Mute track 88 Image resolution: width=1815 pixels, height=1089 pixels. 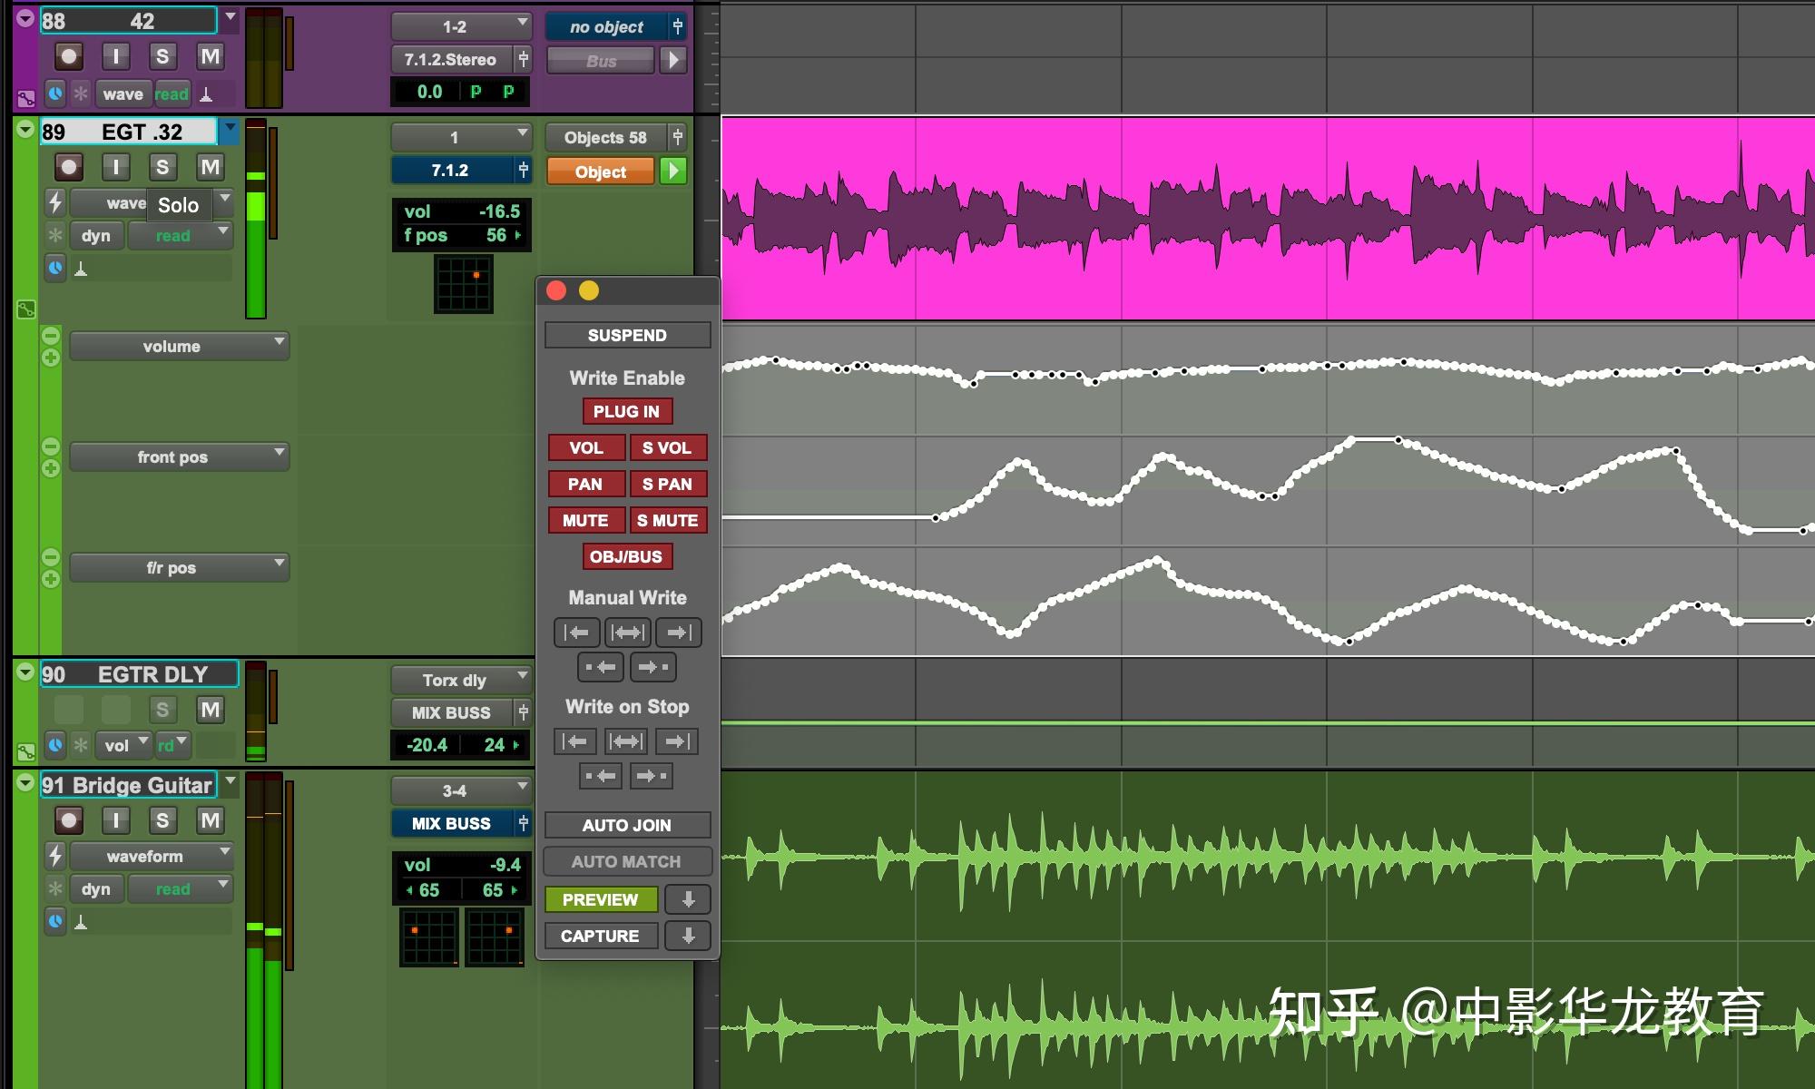click(x=210, y=55)
